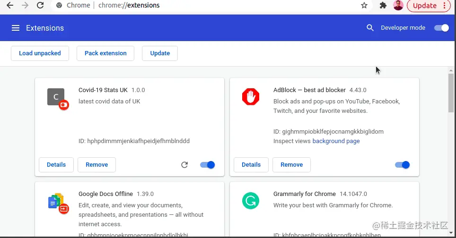Click the Chrome site info icon
The image size is (456, 238).
59,5
